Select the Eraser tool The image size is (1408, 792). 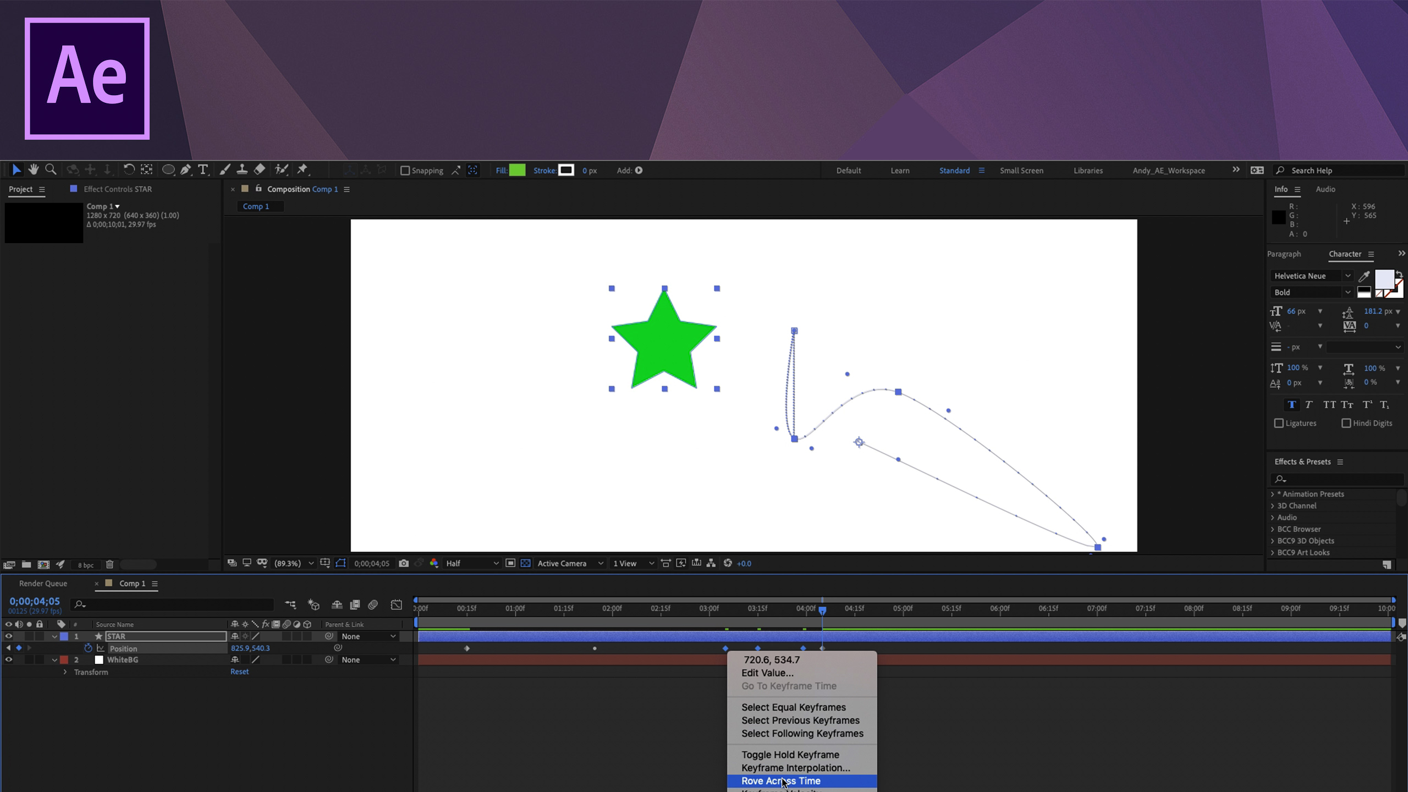coord(260,170)
